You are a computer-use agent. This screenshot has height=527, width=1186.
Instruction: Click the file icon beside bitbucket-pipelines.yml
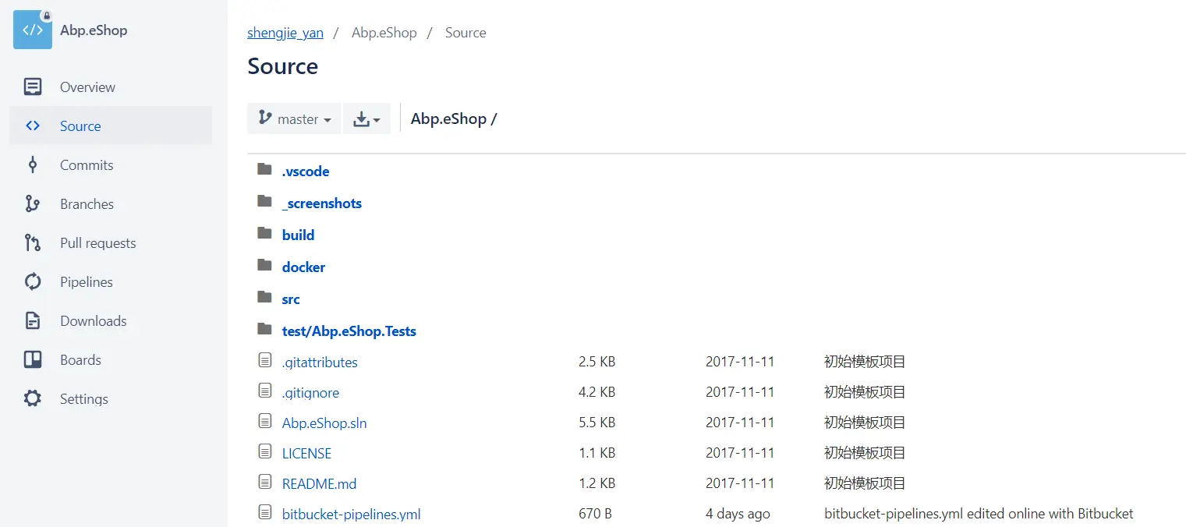pyautogui.click(x=265, y=512)
